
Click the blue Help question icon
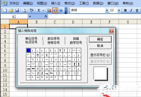[x=61, y=10]
